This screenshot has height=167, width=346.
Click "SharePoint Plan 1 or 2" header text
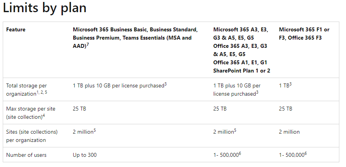click(241, 71)
